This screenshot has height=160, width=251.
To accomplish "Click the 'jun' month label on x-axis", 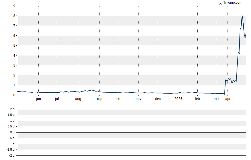I will [x=38, y=99].
